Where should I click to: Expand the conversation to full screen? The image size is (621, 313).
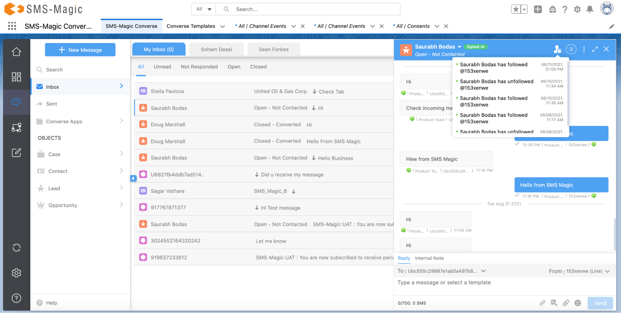[595, 49]
